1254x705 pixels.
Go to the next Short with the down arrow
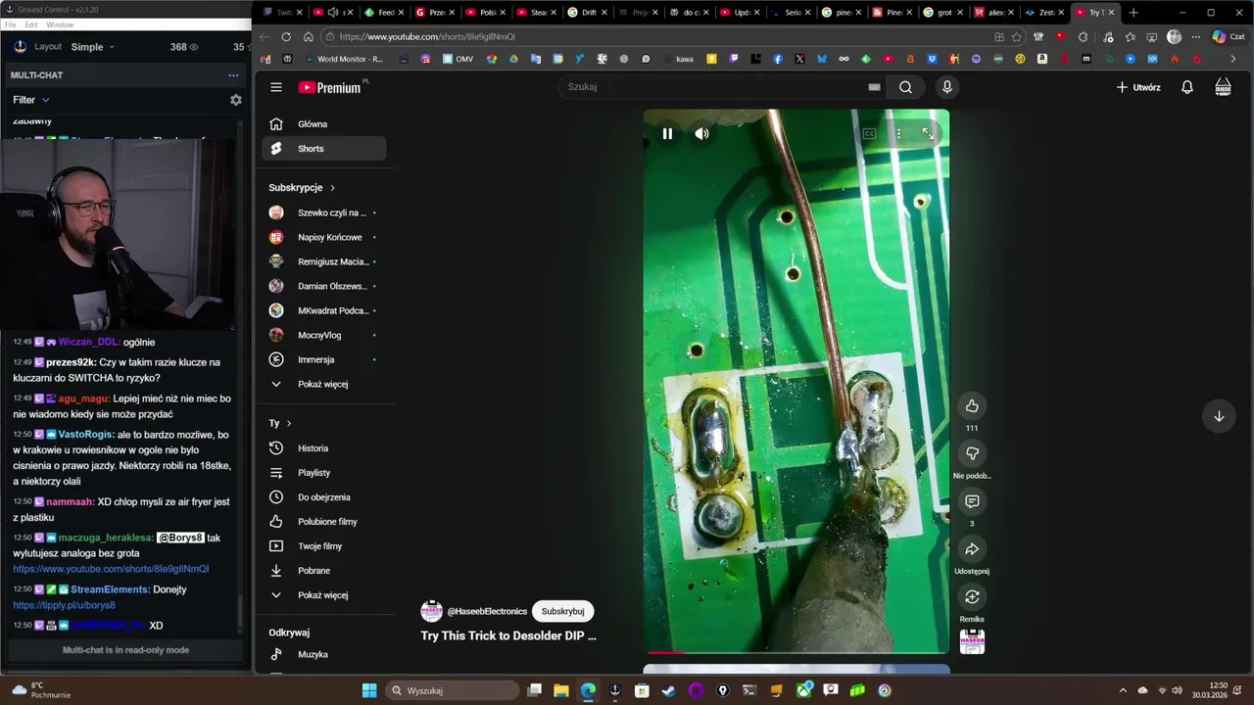pyautogui.click(x=1219, y=416)
